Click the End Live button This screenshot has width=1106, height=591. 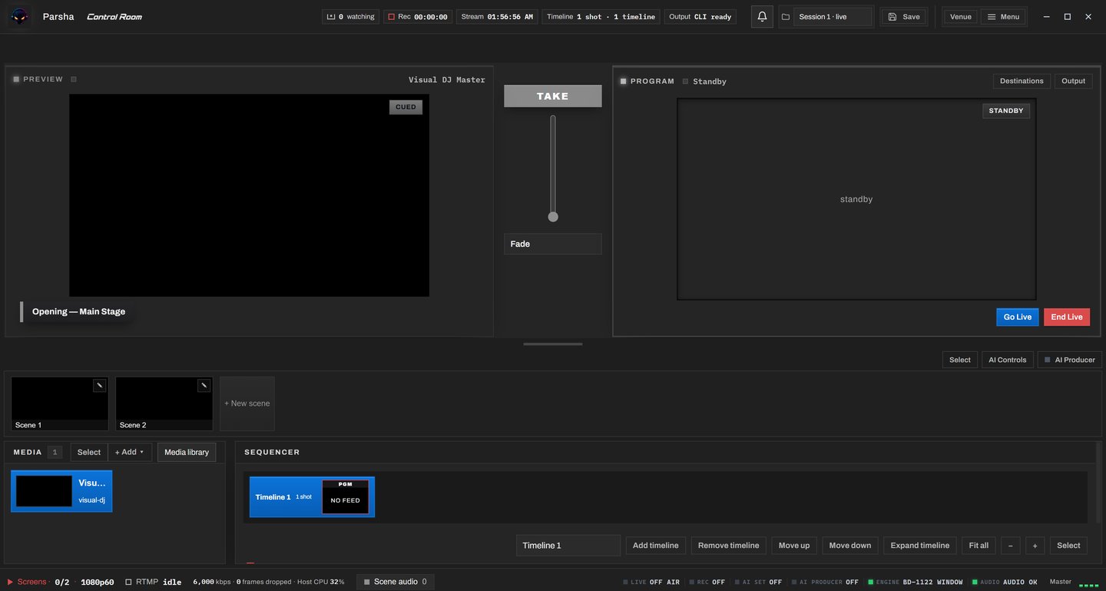[x=1067, y=317]
